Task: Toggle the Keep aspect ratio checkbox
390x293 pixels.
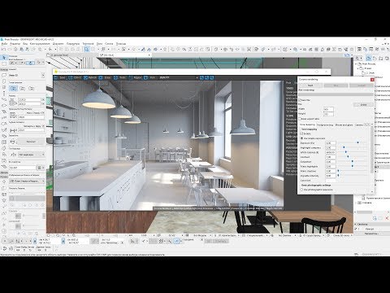Action: (300, 119)
